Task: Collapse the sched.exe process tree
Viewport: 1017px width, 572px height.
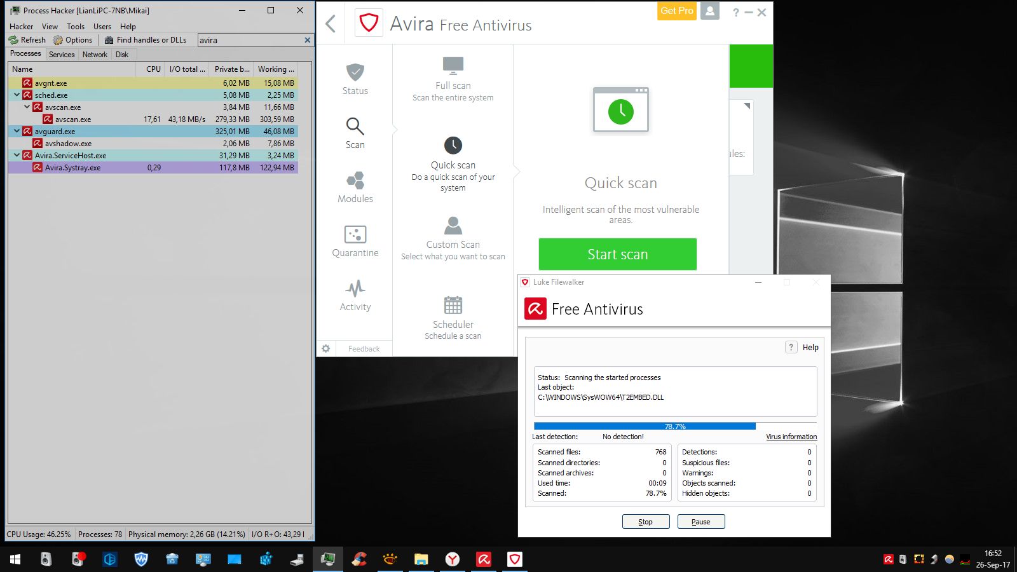Action: point(17,95)
